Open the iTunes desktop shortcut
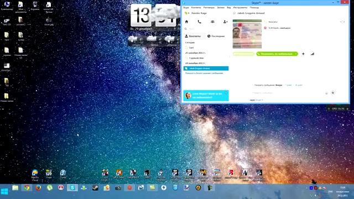The image size is (354, 199). click(63, 174)
